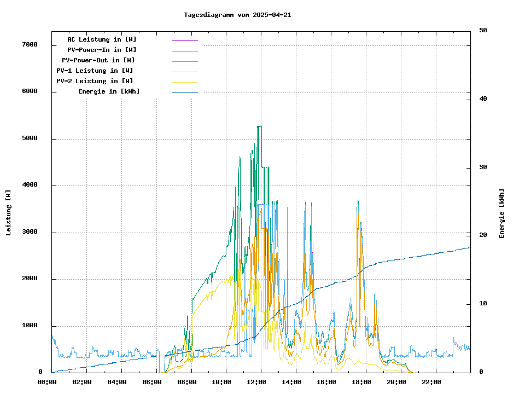The image size is (525, 394).
Task: Click the 22:00 time axis label
Action: (x=431, y=382)
